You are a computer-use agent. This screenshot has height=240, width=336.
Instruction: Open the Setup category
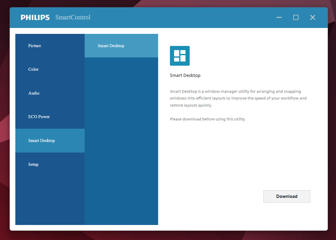33,164
